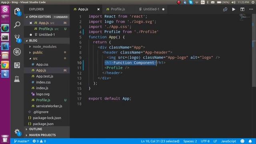
Task: Select Profile.js in Open Editors list
Action: 47,29
